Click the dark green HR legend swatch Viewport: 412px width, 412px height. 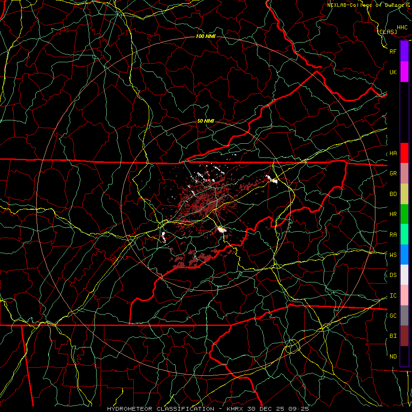tap(404, 214)
